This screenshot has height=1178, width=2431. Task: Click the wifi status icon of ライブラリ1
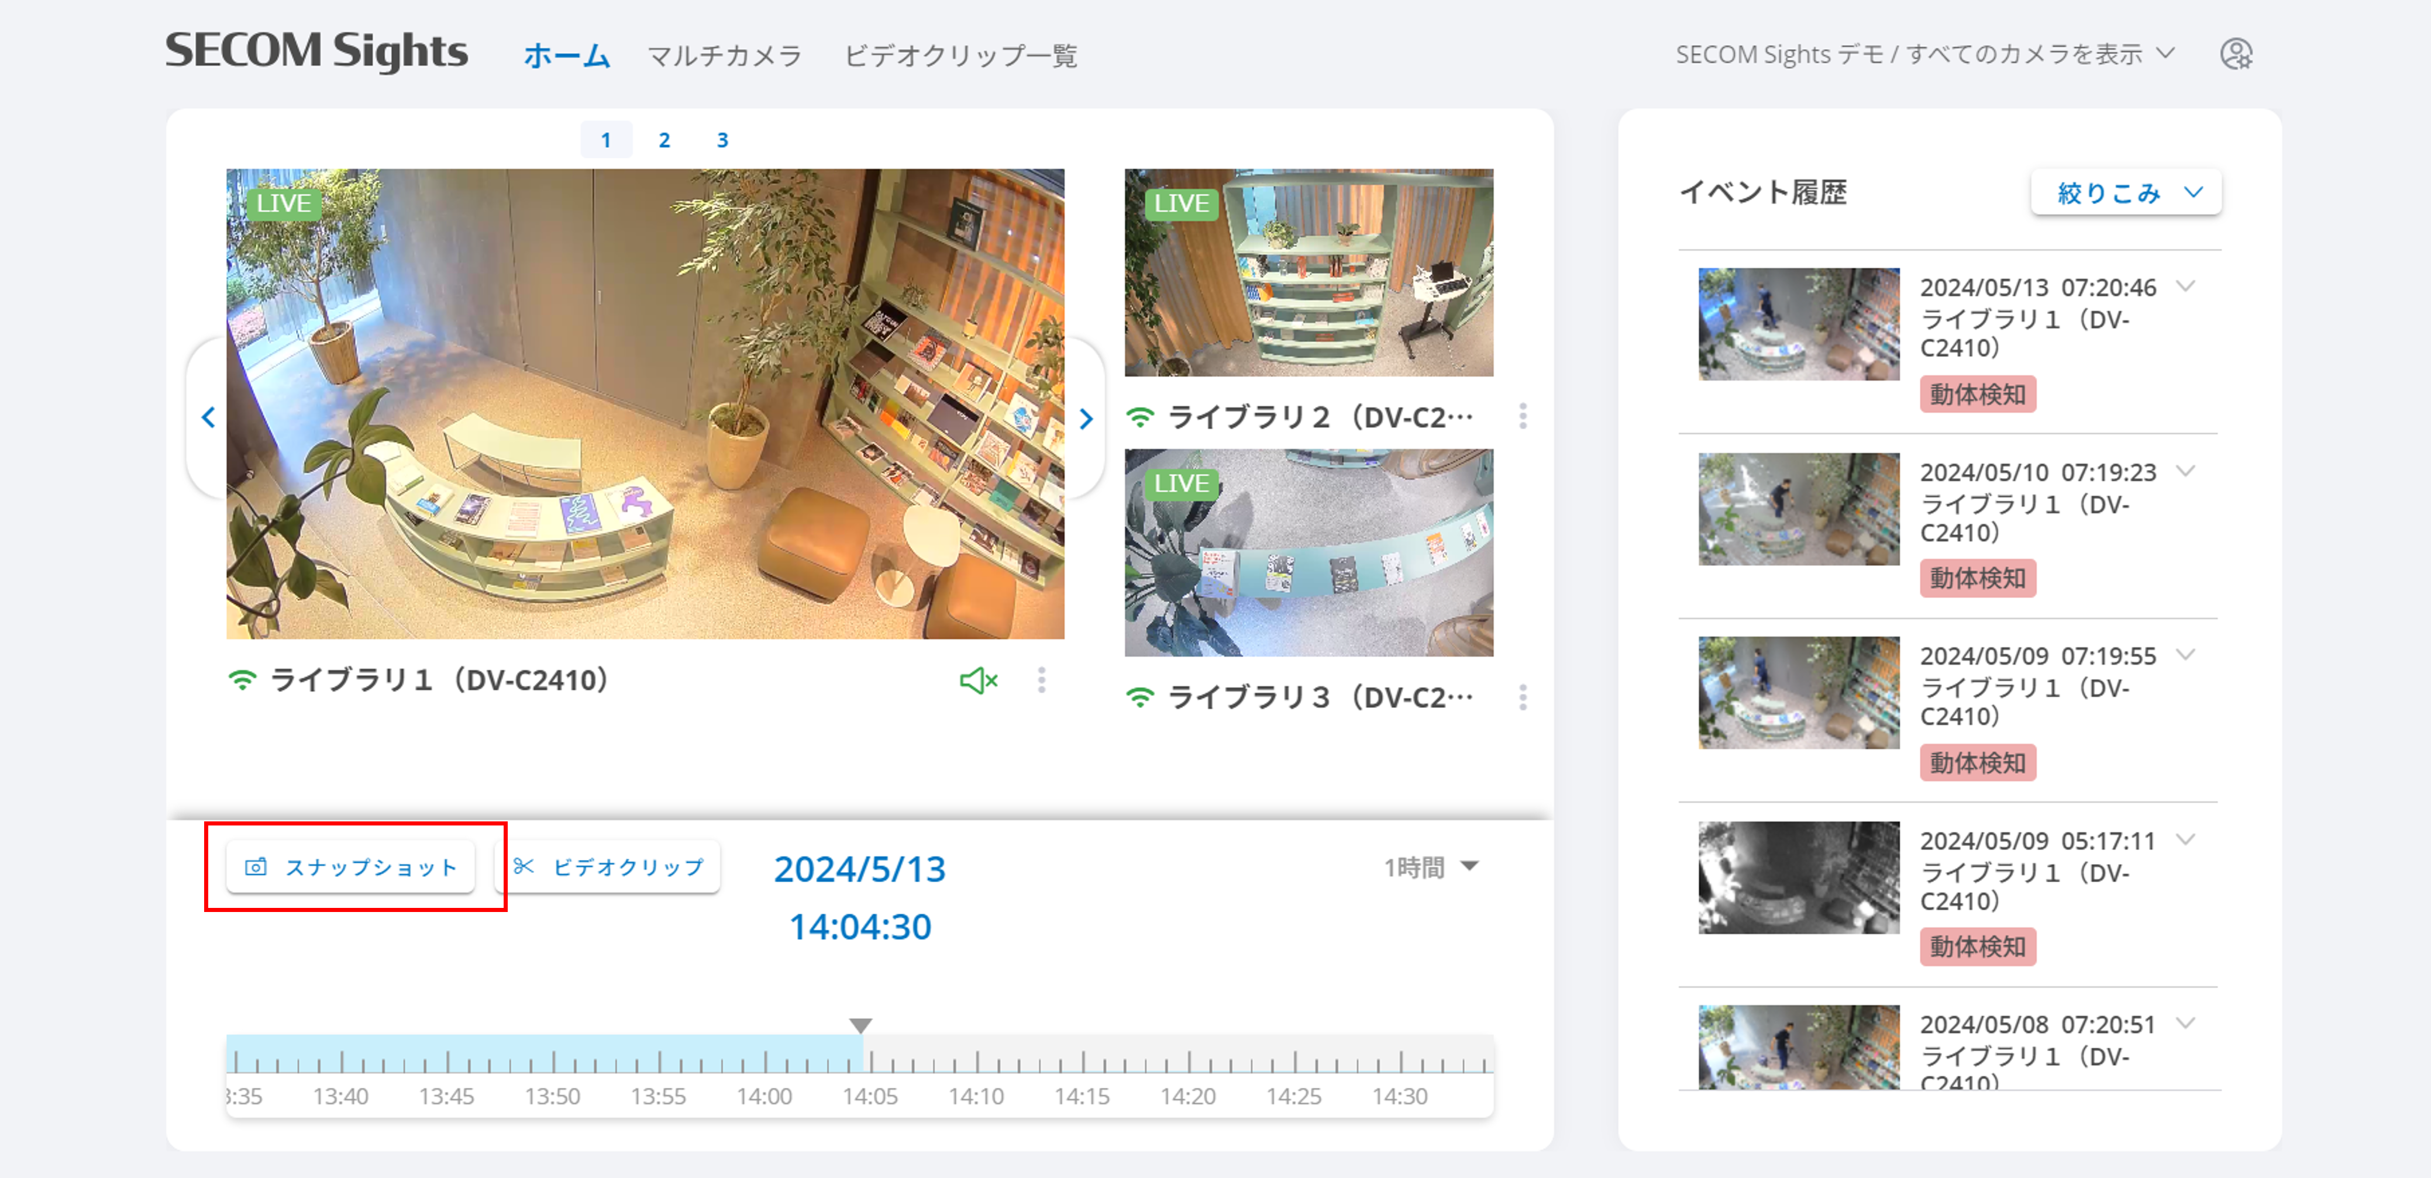243,680
